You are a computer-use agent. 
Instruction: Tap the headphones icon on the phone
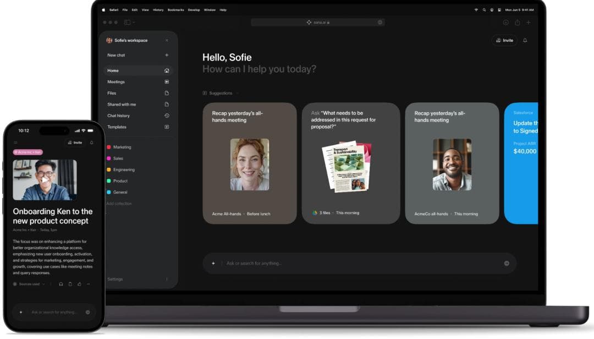click(x=61, y=284)
